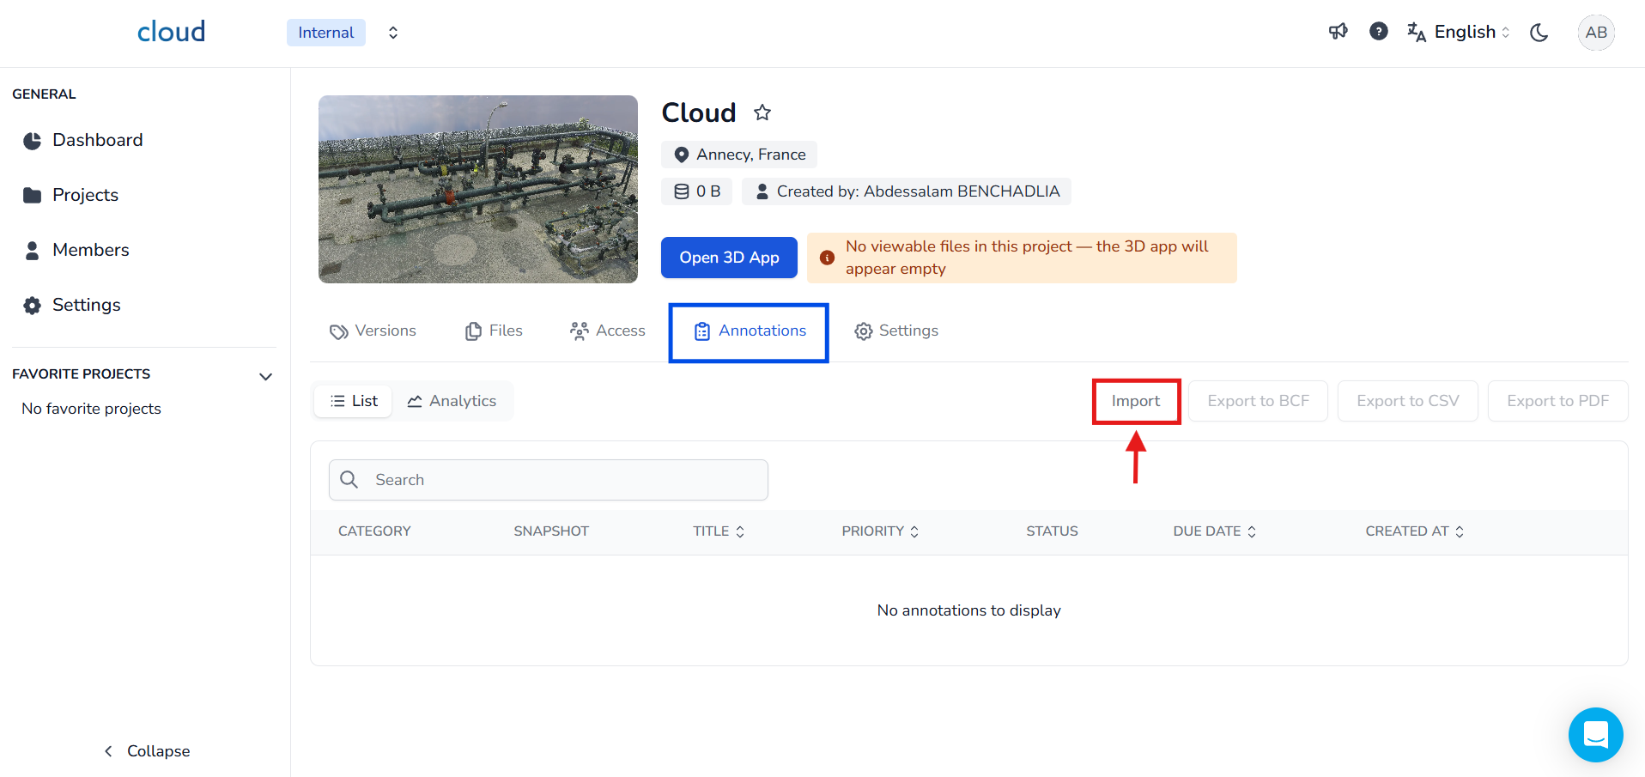Switch to the Files tab
This screenshot has height=777, width=1645.
[x=494, y=331]
